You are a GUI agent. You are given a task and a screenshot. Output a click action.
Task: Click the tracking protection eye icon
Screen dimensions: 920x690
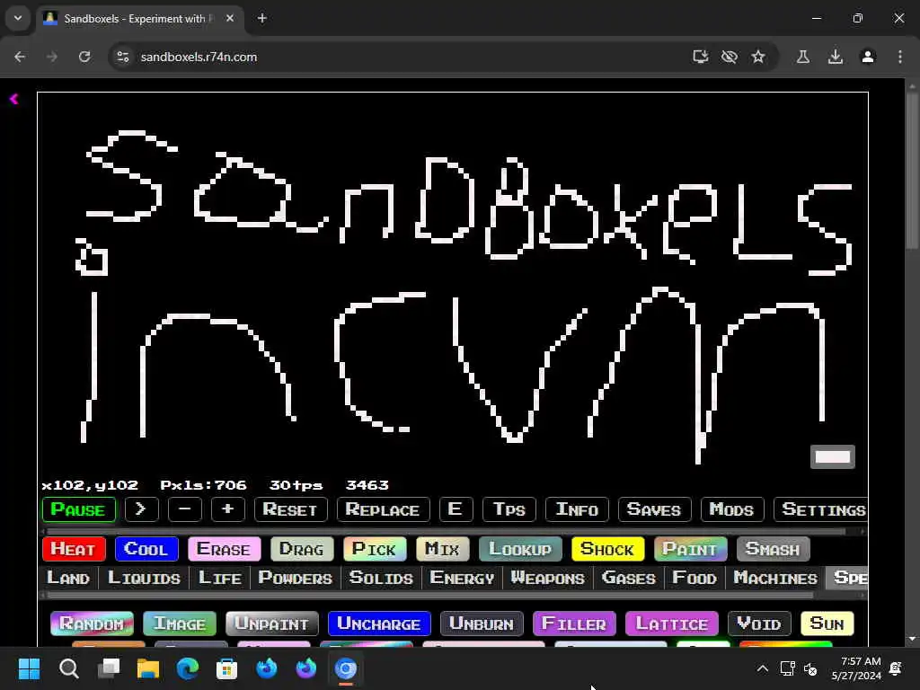730,57
